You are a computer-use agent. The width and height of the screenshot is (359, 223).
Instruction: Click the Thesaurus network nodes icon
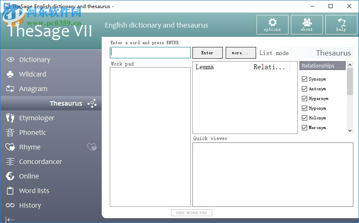point(92,103)
